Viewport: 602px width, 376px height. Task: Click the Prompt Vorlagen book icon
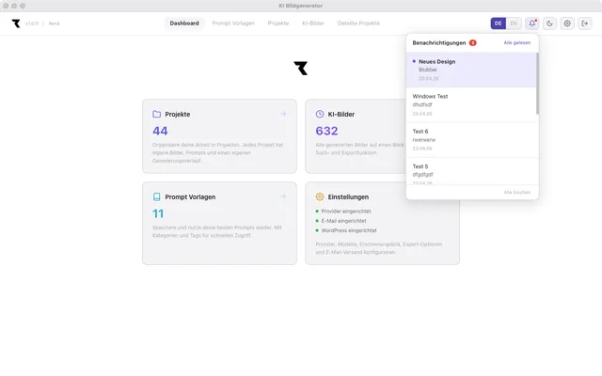(x=157, y=196)
